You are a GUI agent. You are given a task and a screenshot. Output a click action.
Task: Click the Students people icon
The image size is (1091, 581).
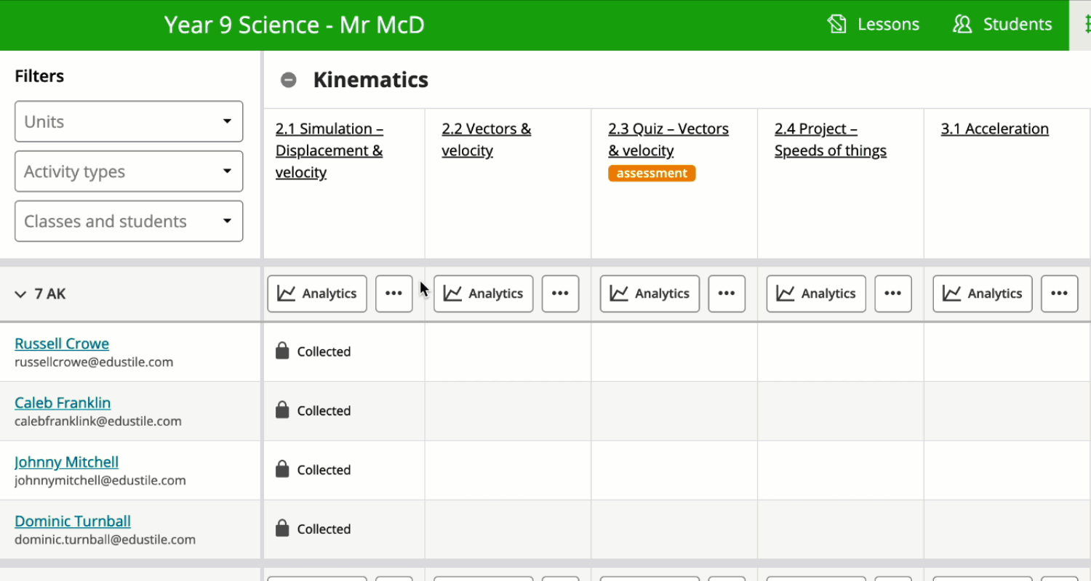click(x=962, y=24)
